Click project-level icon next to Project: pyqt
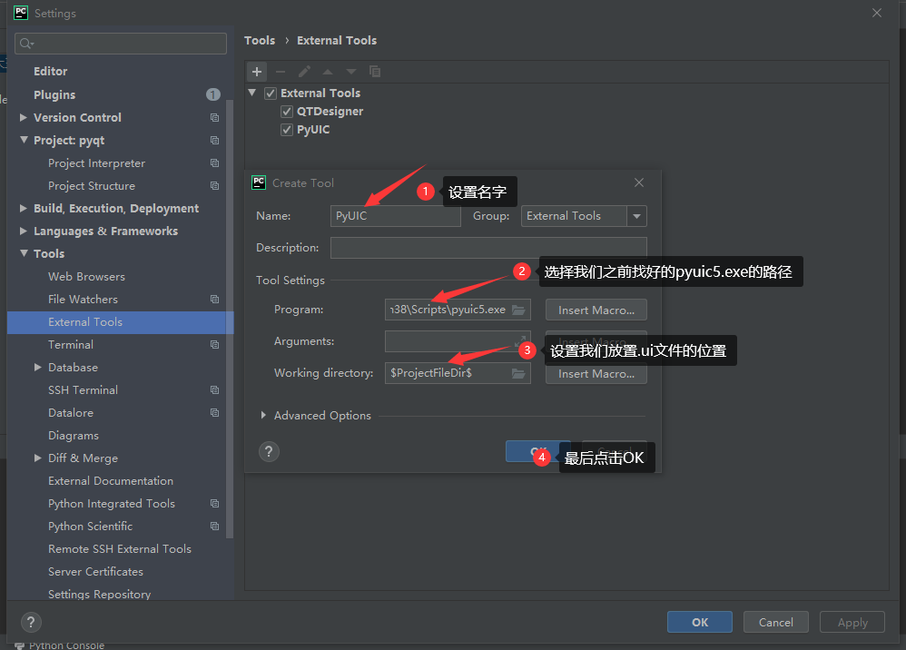The width and height of the screenshot is (906, 650). tap(214, 141)
